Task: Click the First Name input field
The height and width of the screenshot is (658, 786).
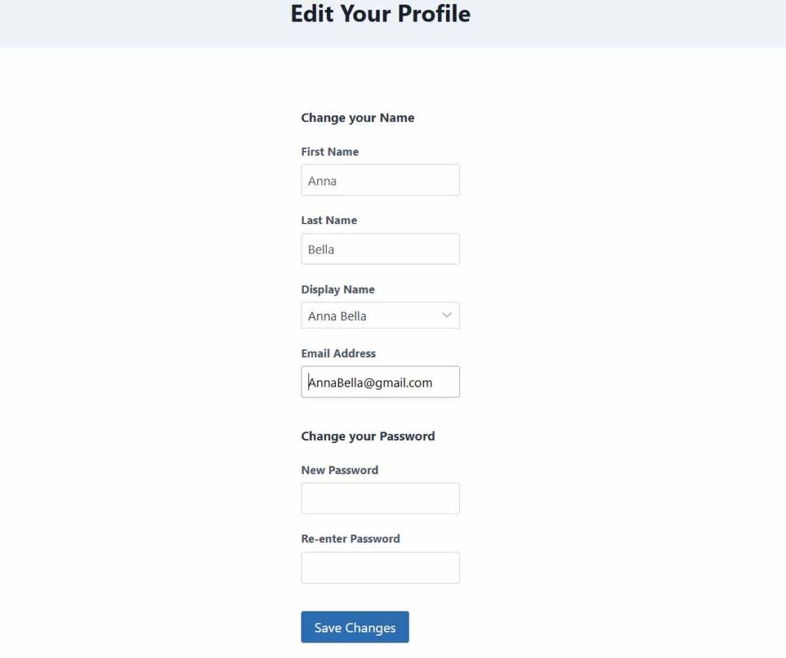Action: pos(380,180)
